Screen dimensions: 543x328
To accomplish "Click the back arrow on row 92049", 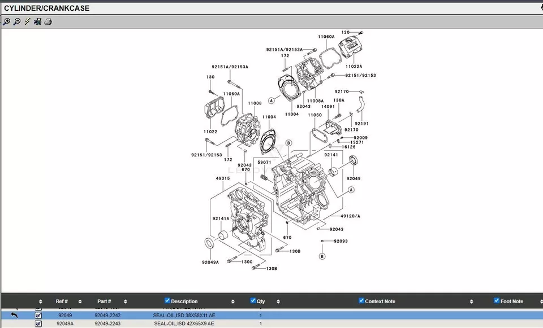I will pos(14,315).
